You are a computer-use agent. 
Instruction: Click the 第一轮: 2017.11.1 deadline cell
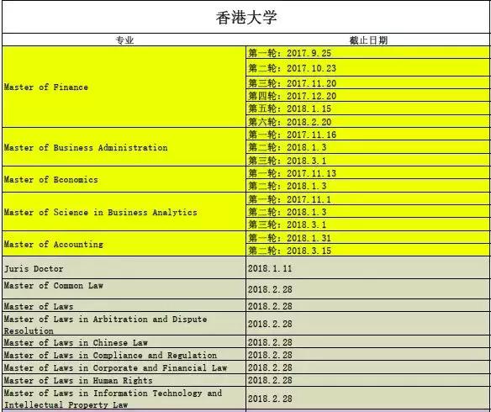368,199
